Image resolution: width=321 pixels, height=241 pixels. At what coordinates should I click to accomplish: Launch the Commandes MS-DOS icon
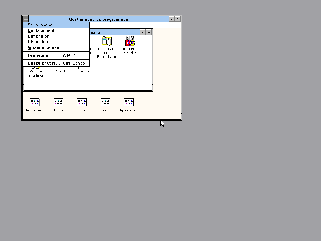tap(130, 41)
